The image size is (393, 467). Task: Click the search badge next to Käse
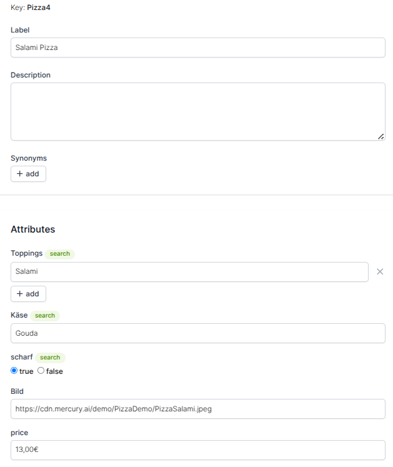(45, 316)
